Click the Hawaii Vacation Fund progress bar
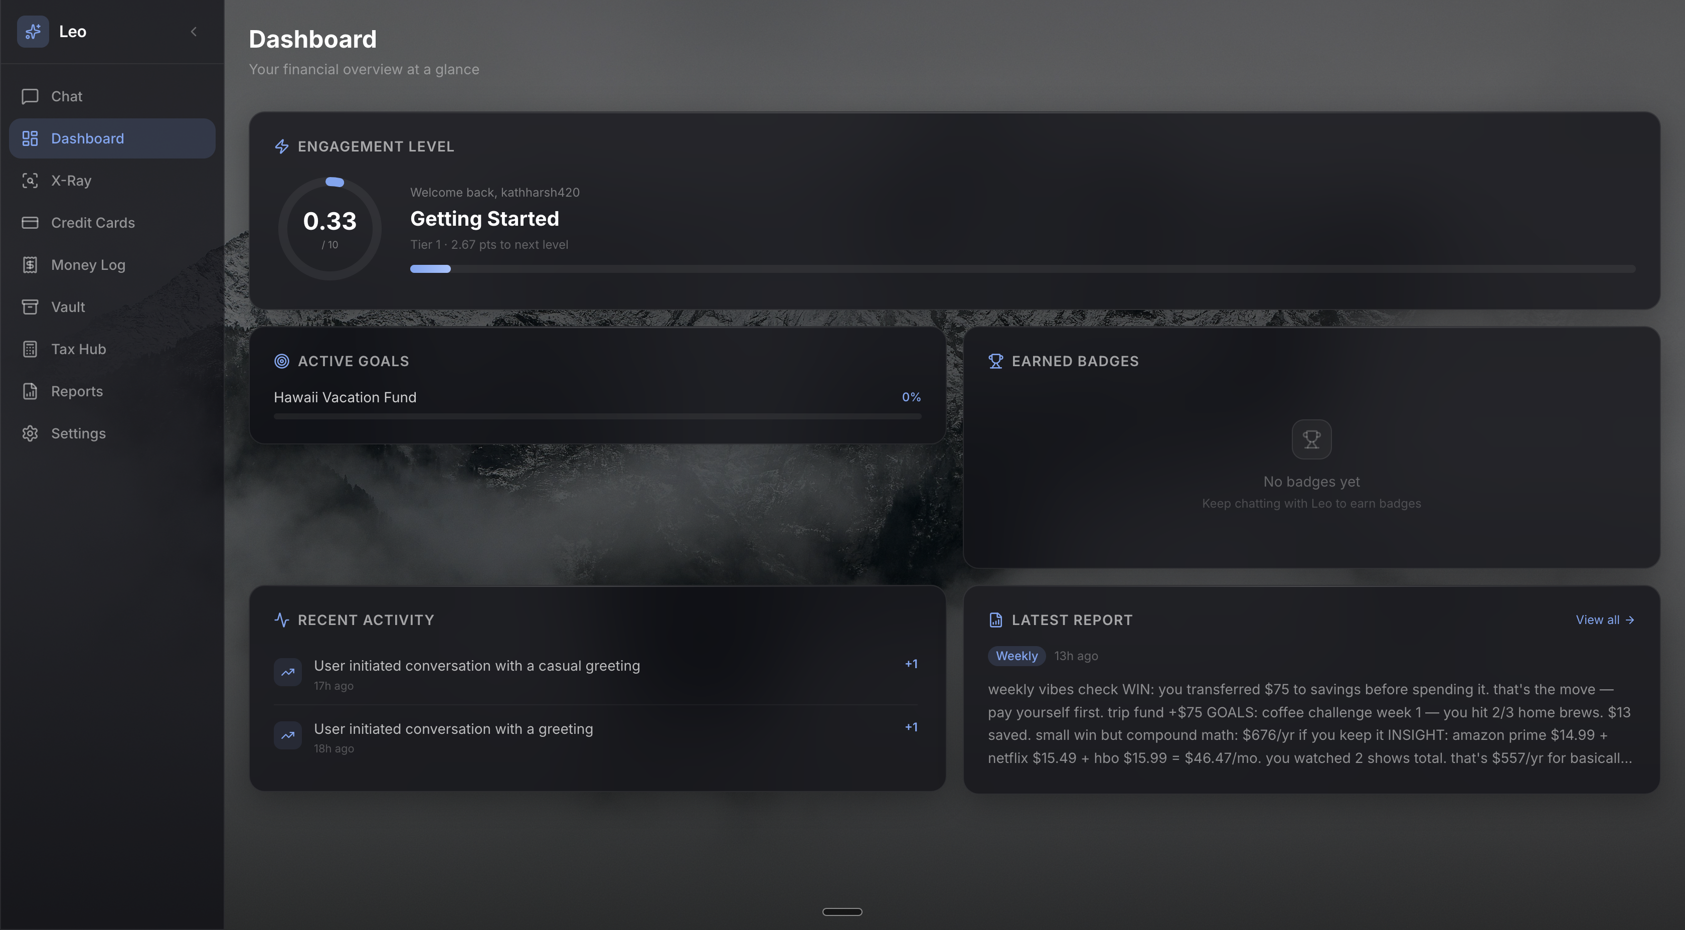 click(597, 416)
